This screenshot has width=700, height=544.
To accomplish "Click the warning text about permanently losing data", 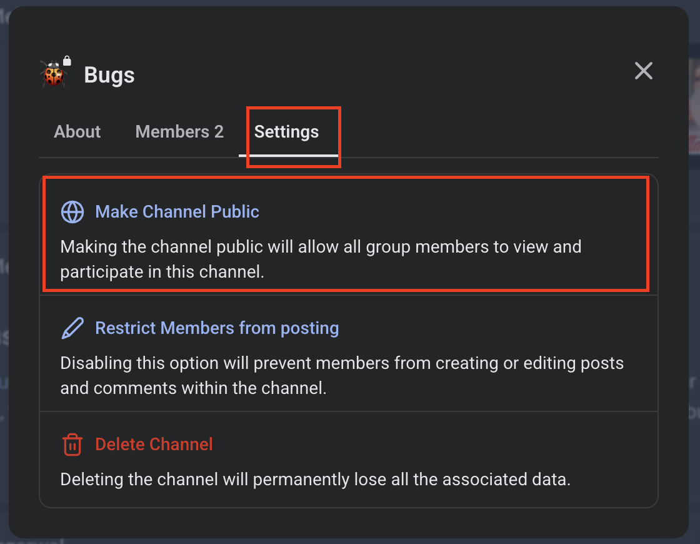I will pos(315,480).
